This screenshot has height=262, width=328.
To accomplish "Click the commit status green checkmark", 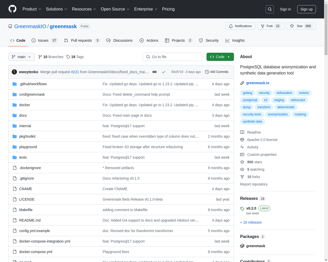I will 164,72.
